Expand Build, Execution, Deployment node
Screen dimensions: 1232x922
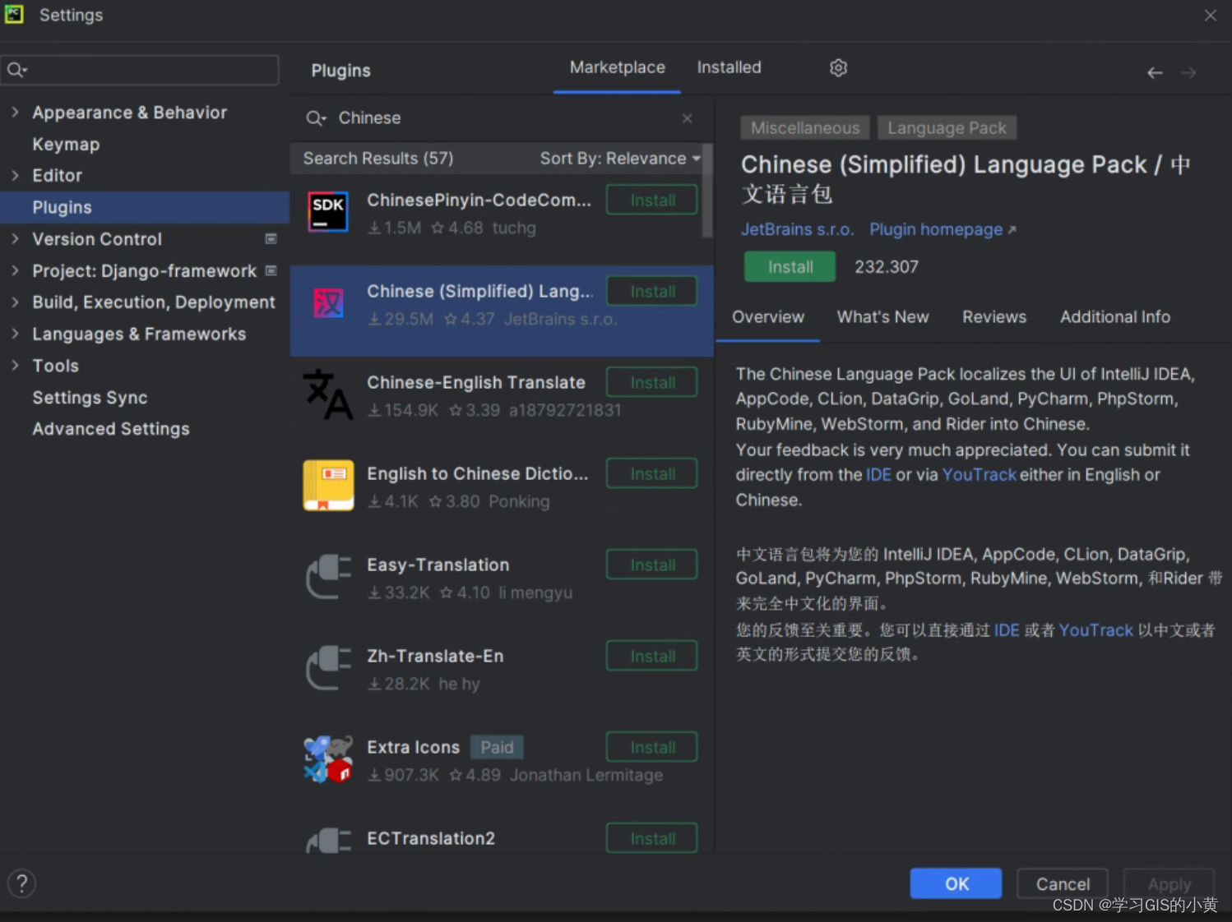(15, 302)
